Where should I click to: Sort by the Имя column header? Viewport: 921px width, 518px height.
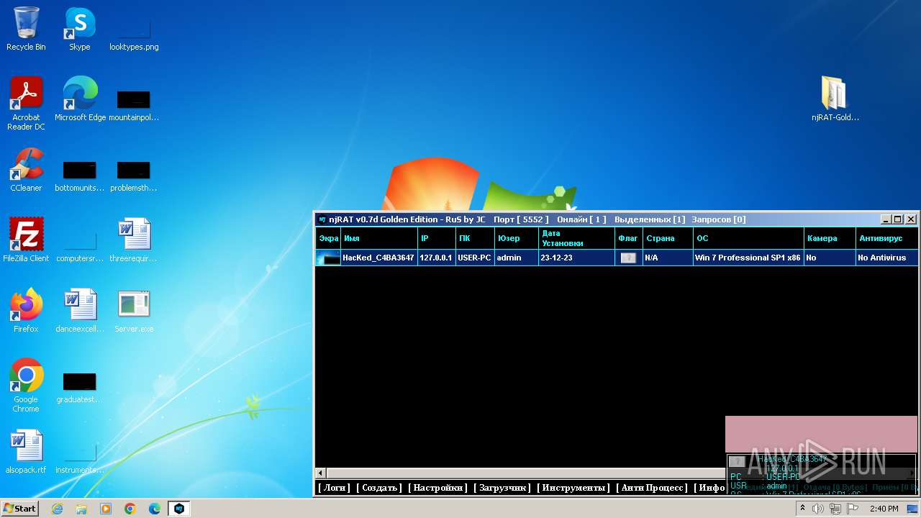[379, 238]
